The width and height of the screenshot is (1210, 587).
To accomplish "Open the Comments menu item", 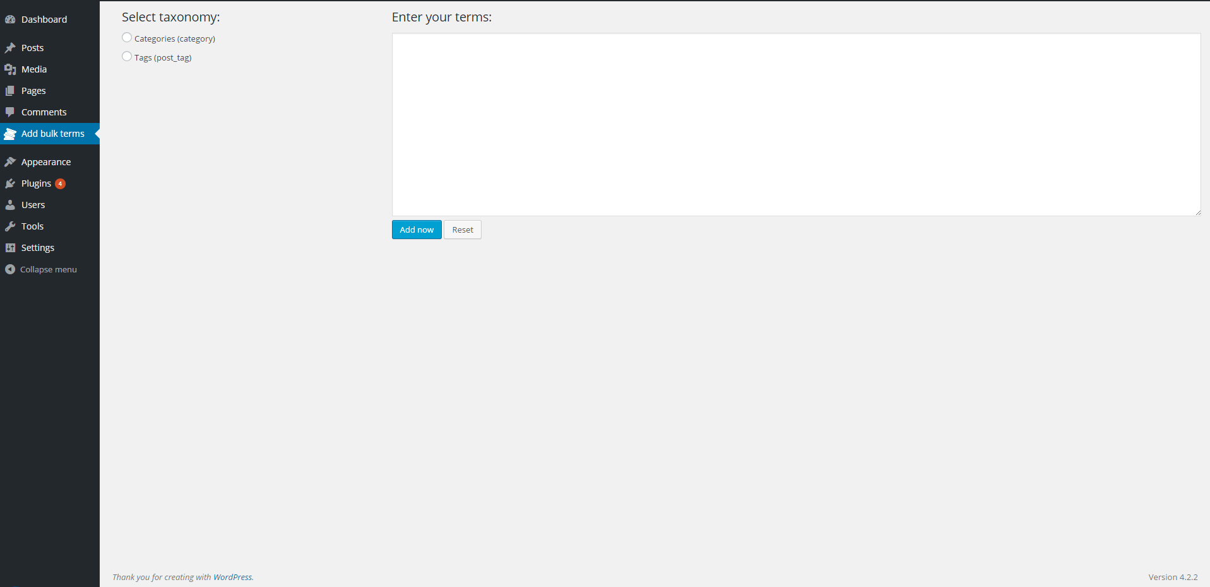I will coord(50,112).
